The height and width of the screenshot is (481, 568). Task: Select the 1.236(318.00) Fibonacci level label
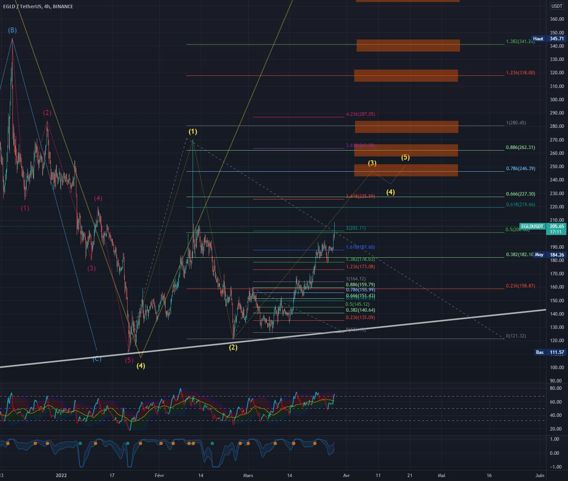pos(520,73)
